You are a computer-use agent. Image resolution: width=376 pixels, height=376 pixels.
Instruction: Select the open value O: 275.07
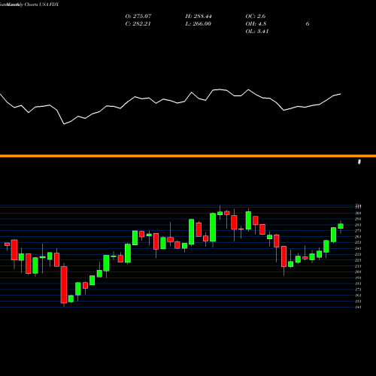(x=138, y=17)
